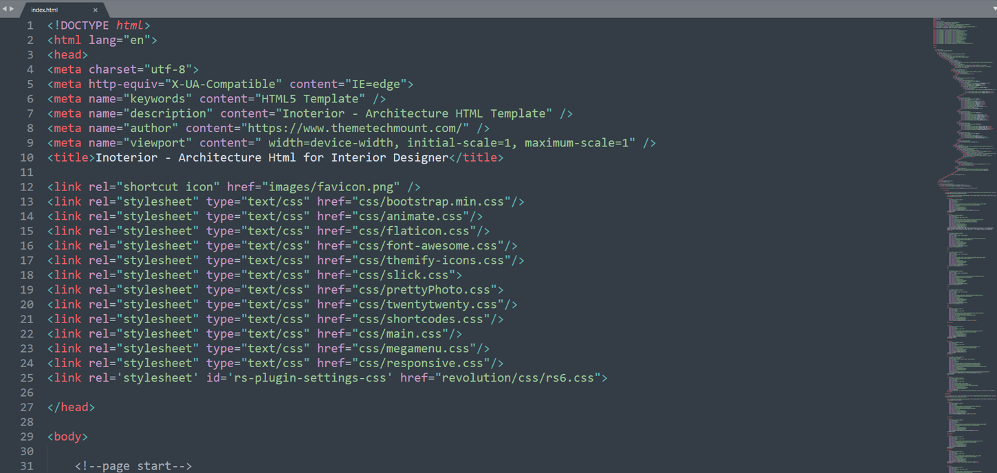Click "css/animate.css" href
The image size is (997, 473).
[x=410, y=217]
